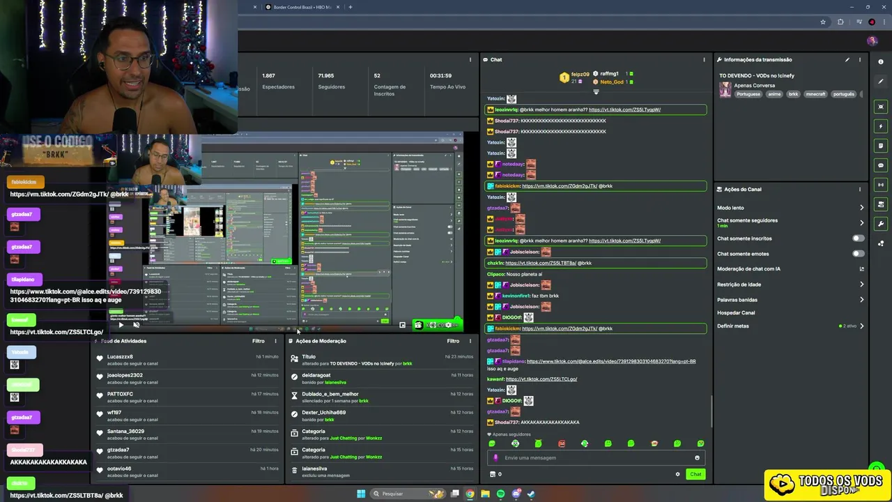Image resolution: width=892 pixels, height=502 pixels.
Task: Click the info icon in right sidebar
Action: pyautogui.click(x=881, y=61)
